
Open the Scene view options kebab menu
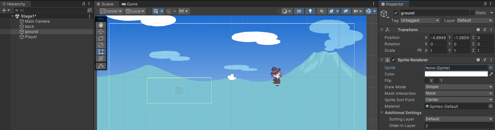coord(373,4)
